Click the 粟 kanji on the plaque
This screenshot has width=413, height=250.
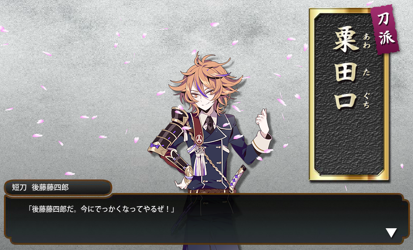(346, 39)
